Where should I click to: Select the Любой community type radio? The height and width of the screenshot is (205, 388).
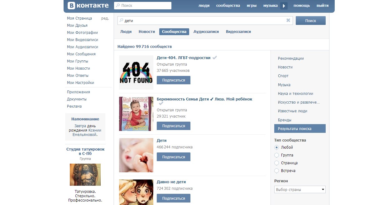tap(276, 147)
